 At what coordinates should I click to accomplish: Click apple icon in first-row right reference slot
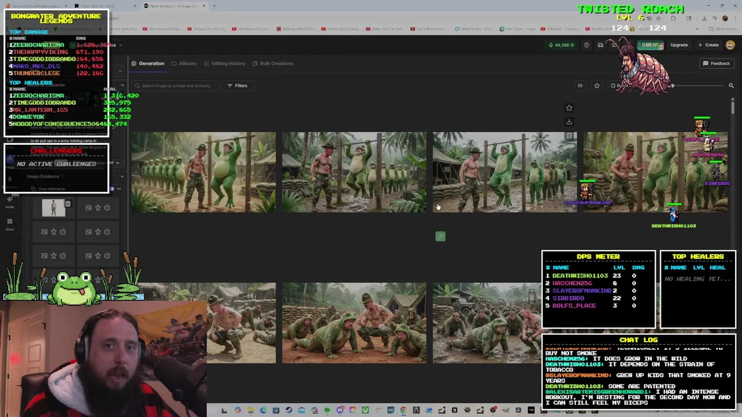coord(107,207)
